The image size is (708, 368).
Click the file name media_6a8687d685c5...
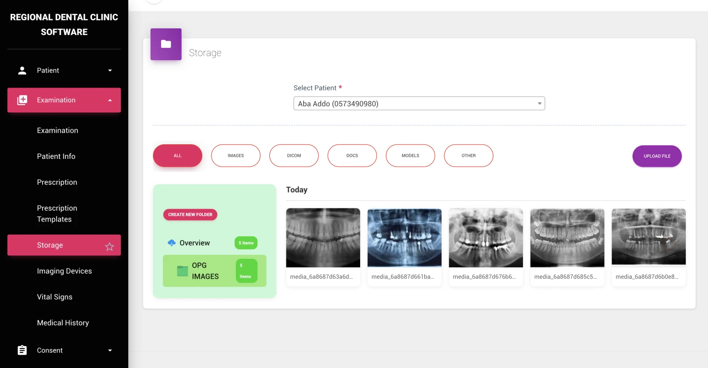tap(566, 277)
